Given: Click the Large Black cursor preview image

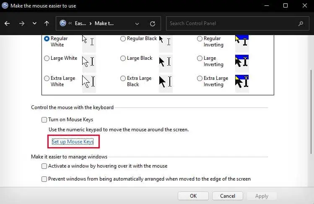Looking at the screenshot, I should tap(165, 62).
